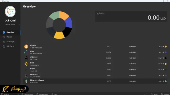Open the Default Wallet dropdown

point(13,24)
